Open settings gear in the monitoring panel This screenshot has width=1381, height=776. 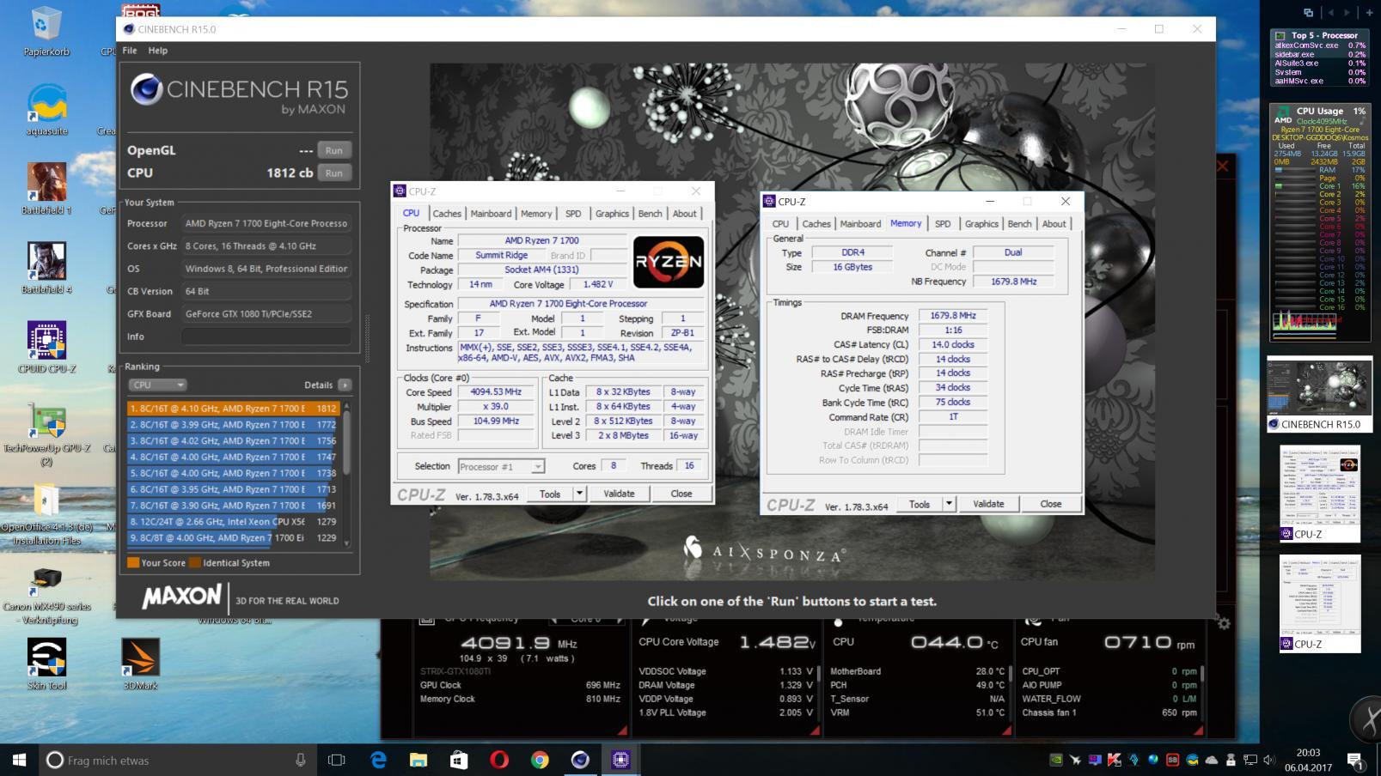coord(1224,623)
